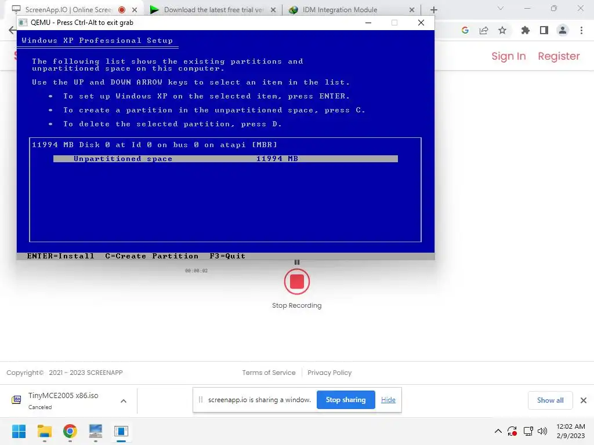
Task: Toggle the Chrome side panel icon
Action: click(544, 30)
